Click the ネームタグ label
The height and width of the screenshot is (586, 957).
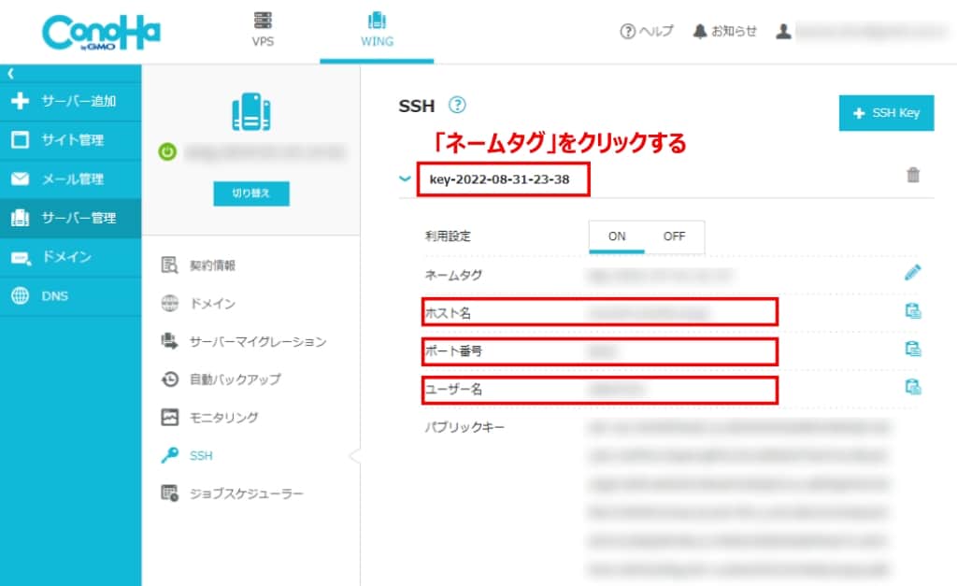click(453, 276)
